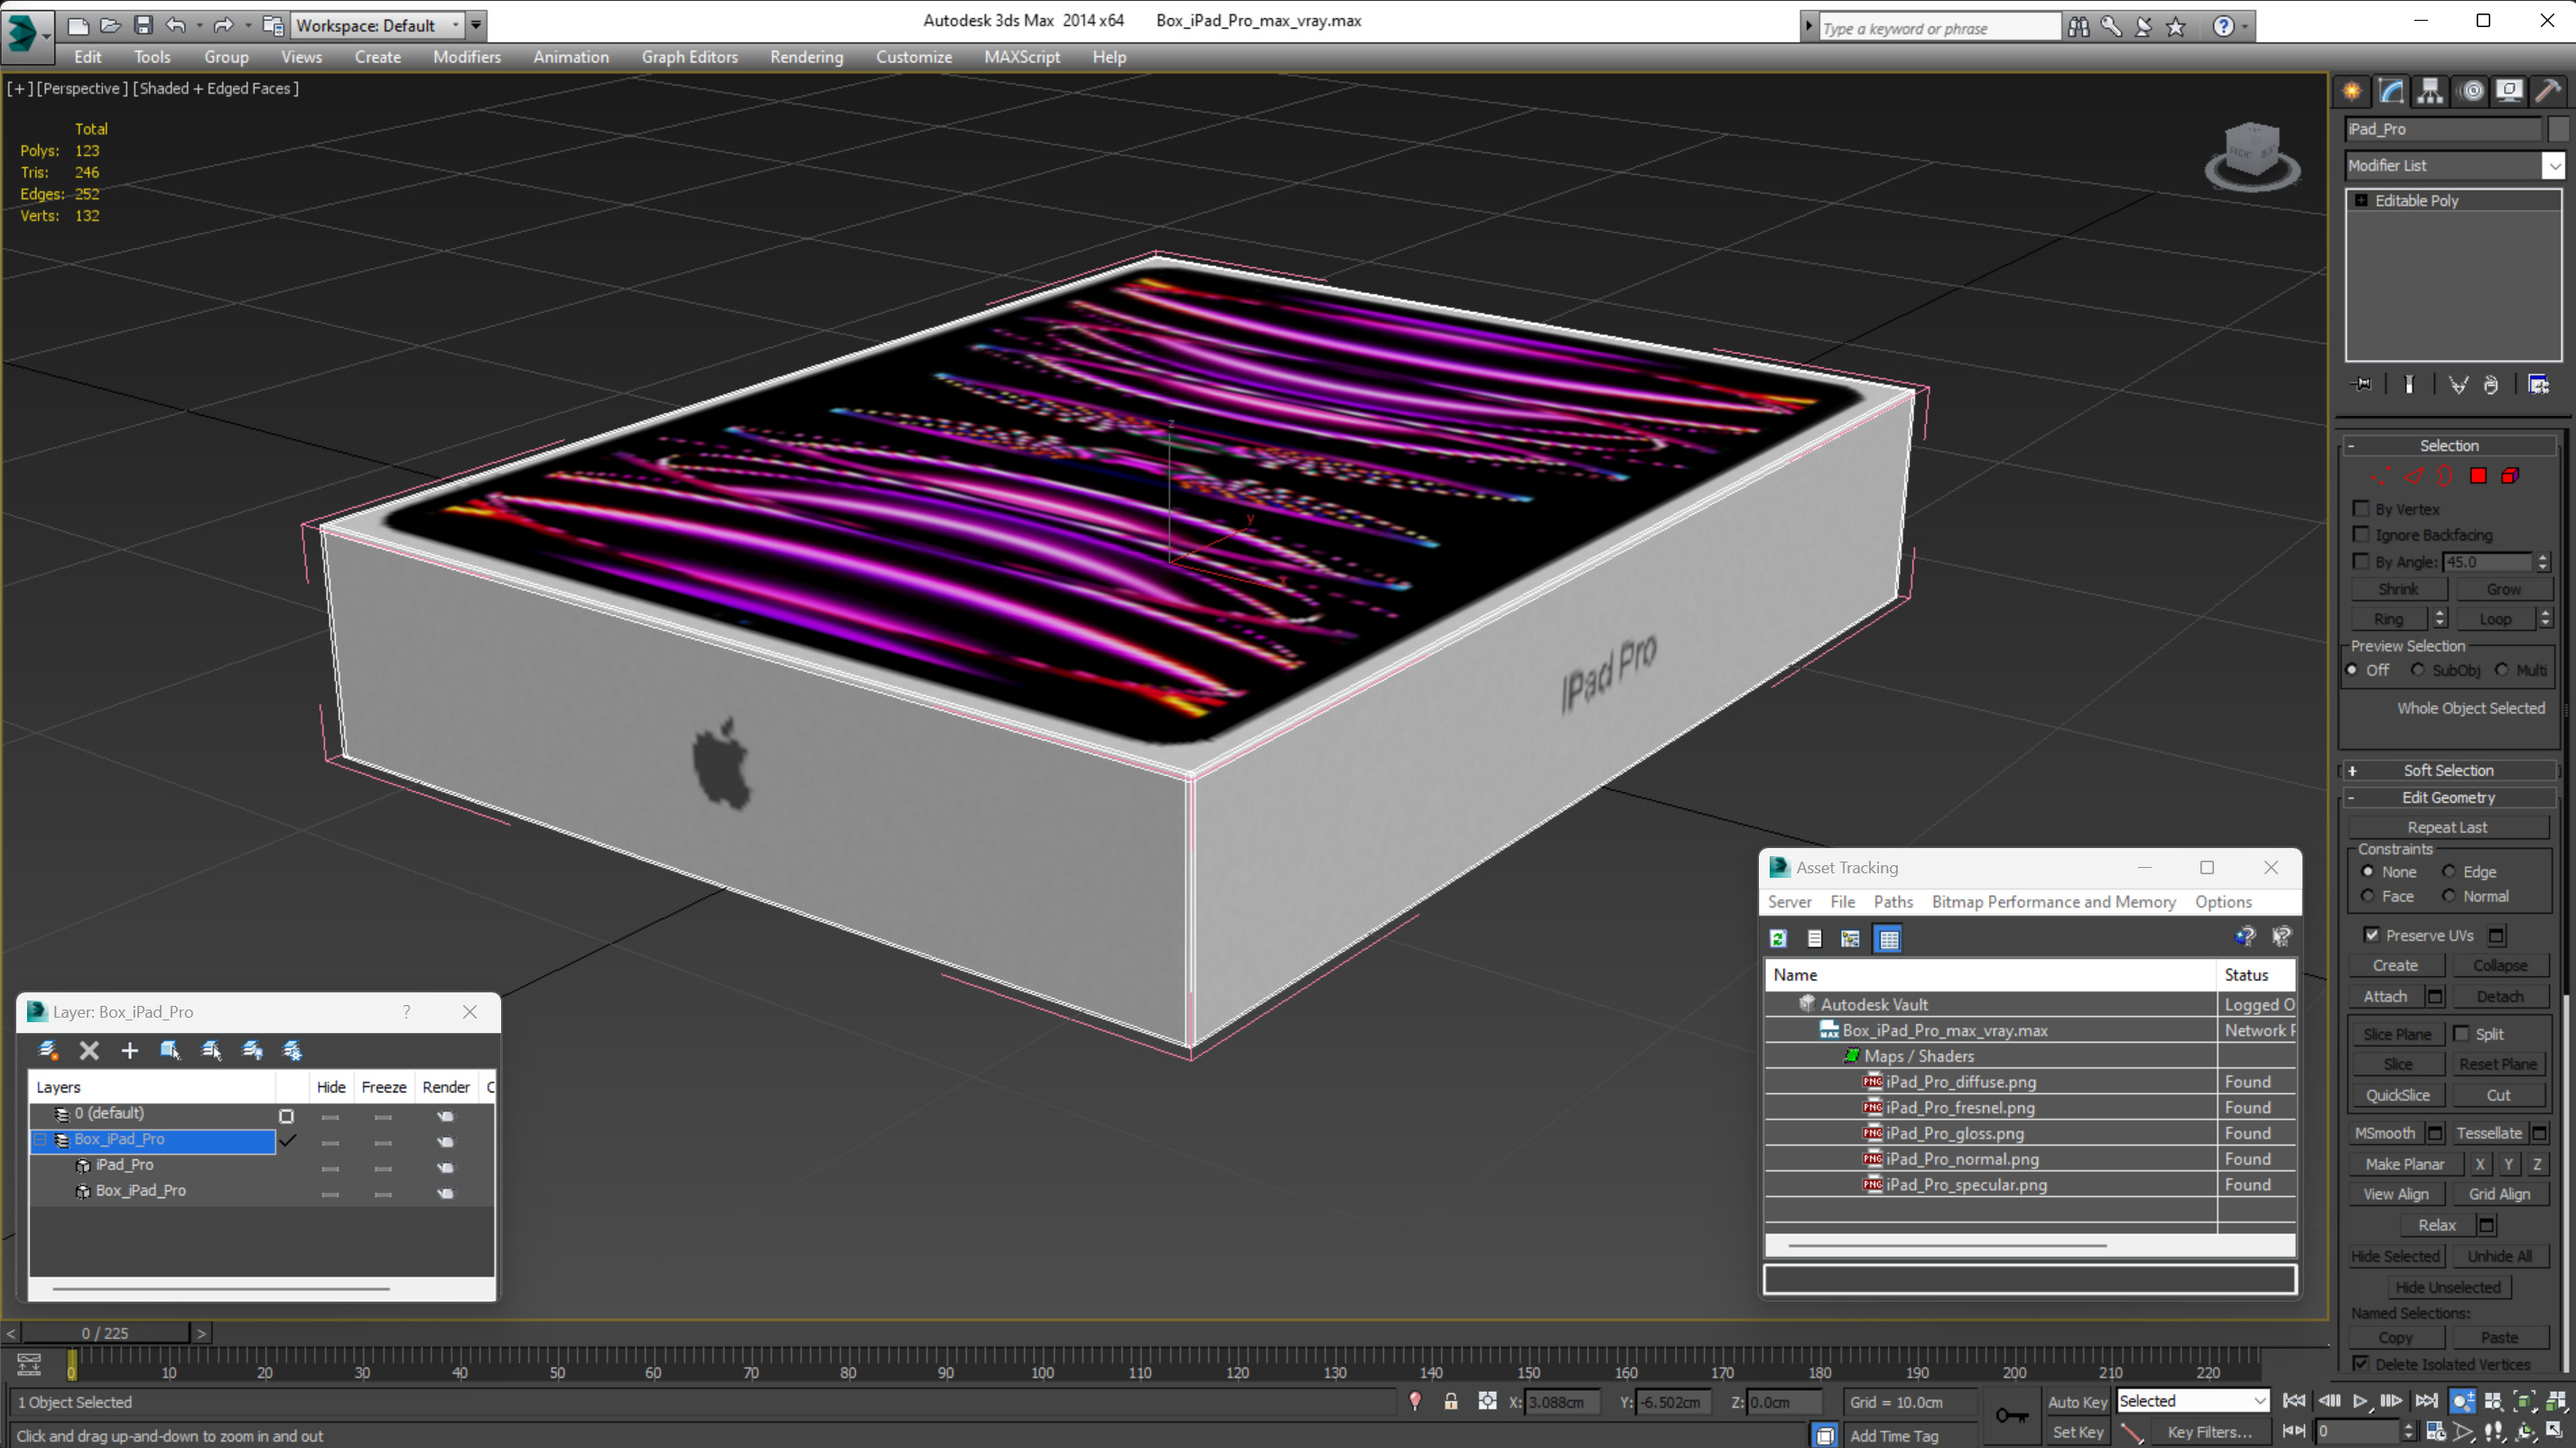Viewport: 2576px width, 1448px height.
Task: Open the Utilities hammer panel tab
Action: click(x=2548, y=91)
